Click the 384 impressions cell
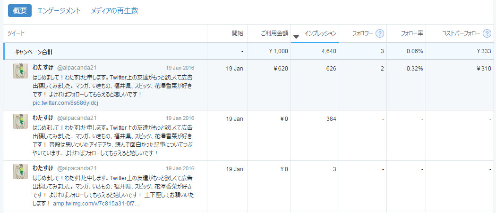Image resolution: width=496 pixels, height=213 pixels. [x=332, y=119]
